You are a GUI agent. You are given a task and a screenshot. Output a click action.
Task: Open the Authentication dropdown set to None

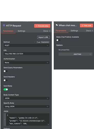coord(27,62)
